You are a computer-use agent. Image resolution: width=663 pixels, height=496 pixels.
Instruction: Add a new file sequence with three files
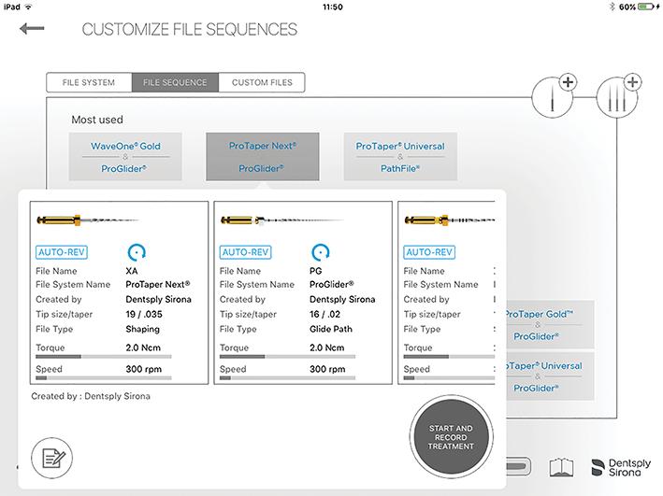617,97
